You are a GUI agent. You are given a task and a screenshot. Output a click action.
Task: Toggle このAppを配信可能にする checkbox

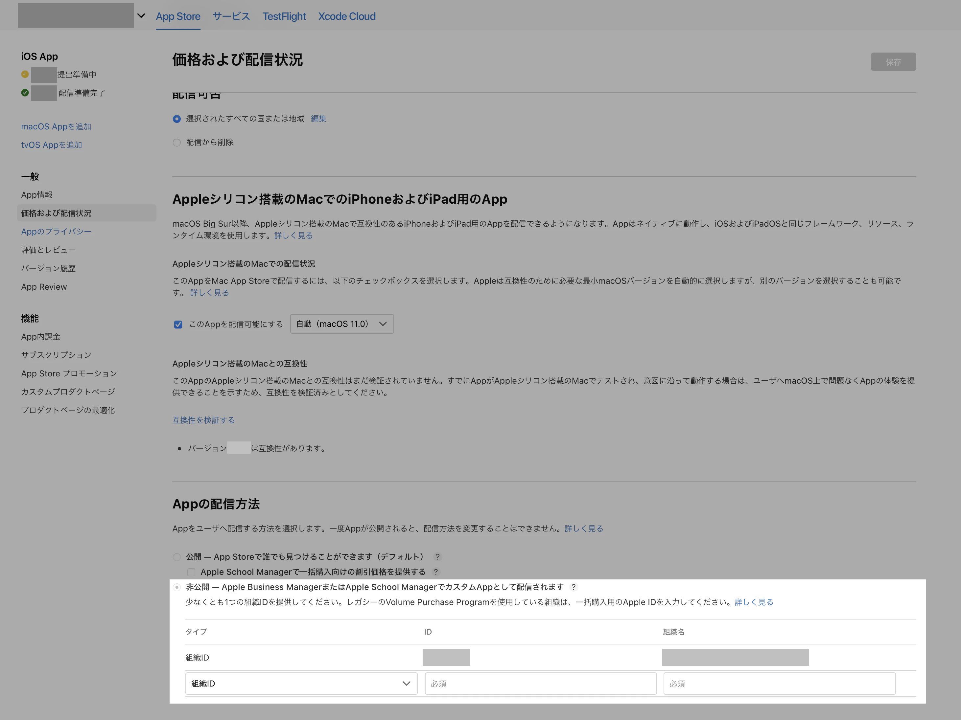(178, 325)
